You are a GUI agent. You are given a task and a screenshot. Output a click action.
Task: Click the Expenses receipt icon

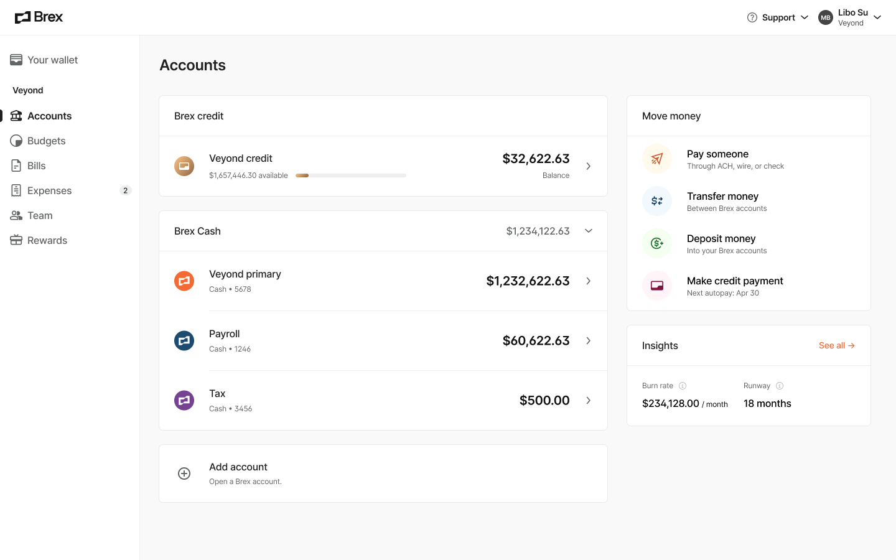16,190
